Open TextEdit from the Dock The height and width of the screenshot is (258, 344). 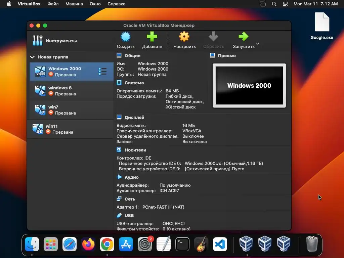(x=164, y=244)
